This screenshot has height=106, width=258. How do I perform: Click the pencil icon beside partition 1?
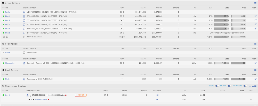point(33,100)
